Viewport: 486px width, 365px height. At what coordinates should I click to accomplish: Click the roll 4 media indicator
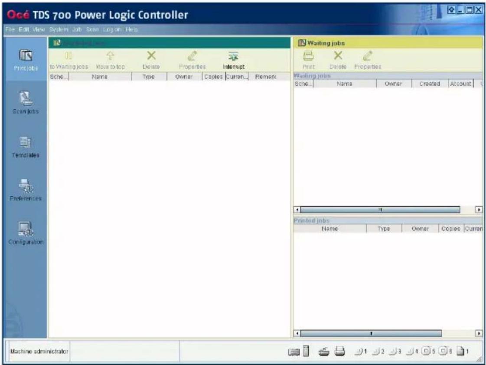pyautogui.click(x=412, y=352)
